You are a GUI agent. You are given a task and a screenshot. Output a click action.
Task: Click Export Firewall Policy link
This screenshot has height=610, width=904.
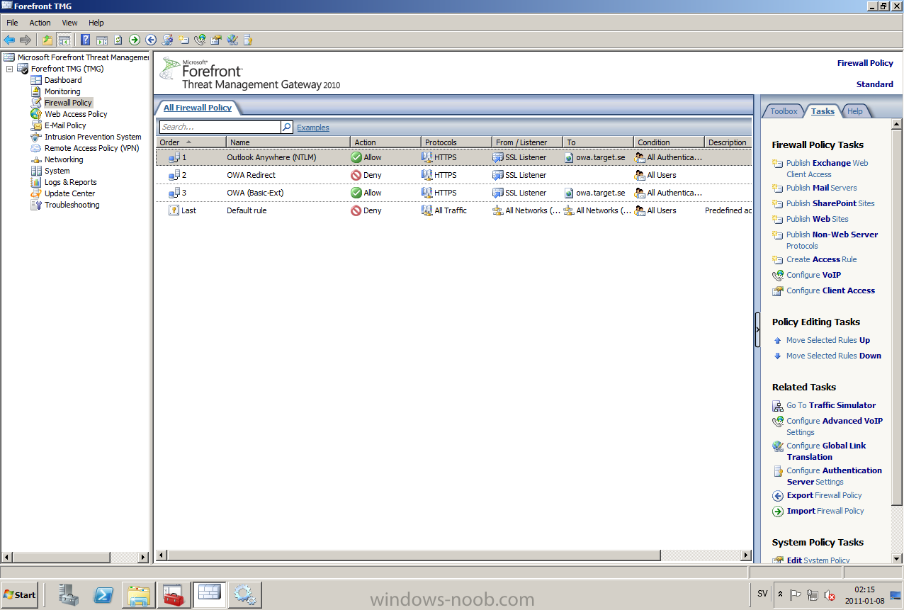tap(824, 495)
